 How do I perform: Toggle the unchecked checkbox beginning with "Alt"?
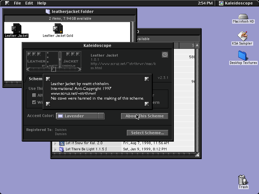click(x=34, y=95)
